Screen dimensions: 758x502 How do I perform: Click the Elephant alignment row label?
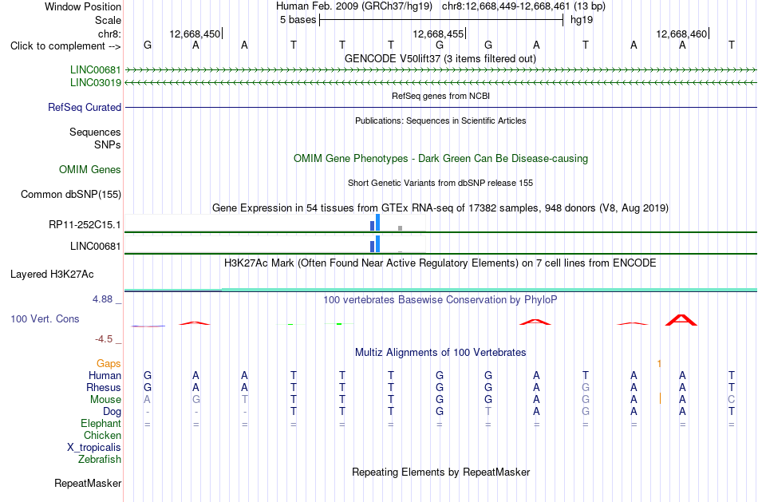click(x=101, y=424)
